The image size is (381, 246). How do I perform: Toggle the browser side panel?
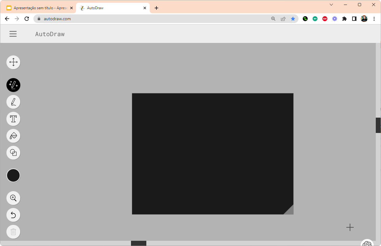354,19
